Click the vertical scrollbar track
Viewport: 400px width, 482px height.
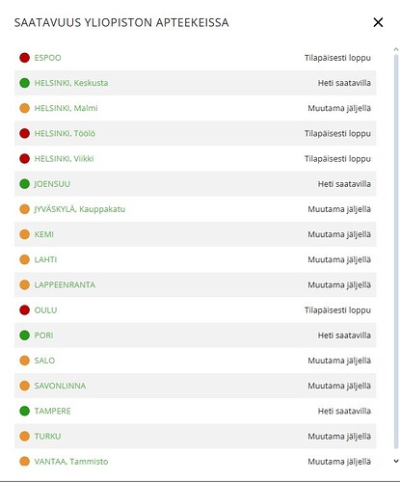tap(396, 253)
